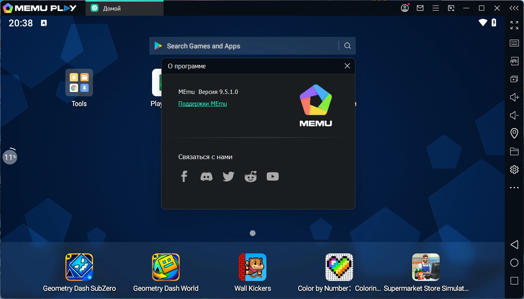Follow the Поддержки MEmu link

tap(203, 104)
